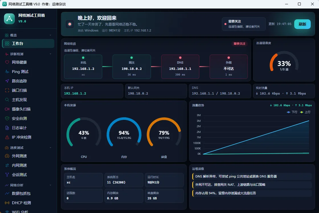The height and width of the screenshot is (213, 319).
Task: Click the 安全自测 shield icon
Action: 7,118
